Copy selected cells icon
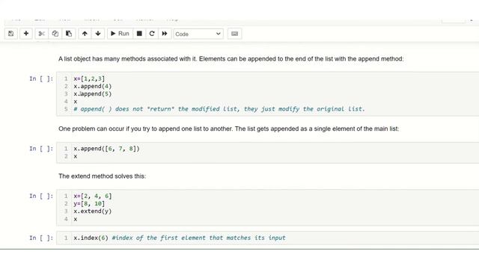 55,34
